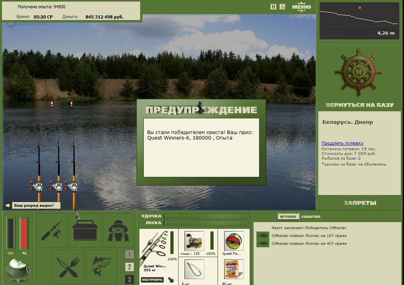404x285 pixels.
Task: Click the Беларусь. Днепр location title
Action: point(347,122)
